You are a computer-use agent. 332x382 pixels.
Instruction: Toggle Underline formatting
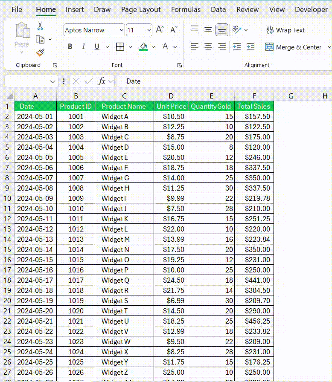(x=97, y=46)
